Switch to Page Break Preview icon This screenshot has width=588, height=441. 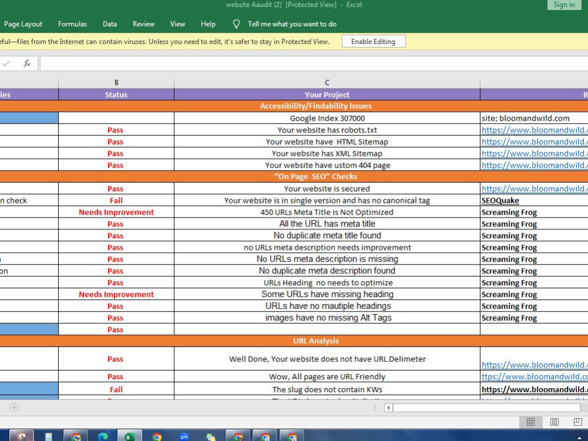(578, 422)
